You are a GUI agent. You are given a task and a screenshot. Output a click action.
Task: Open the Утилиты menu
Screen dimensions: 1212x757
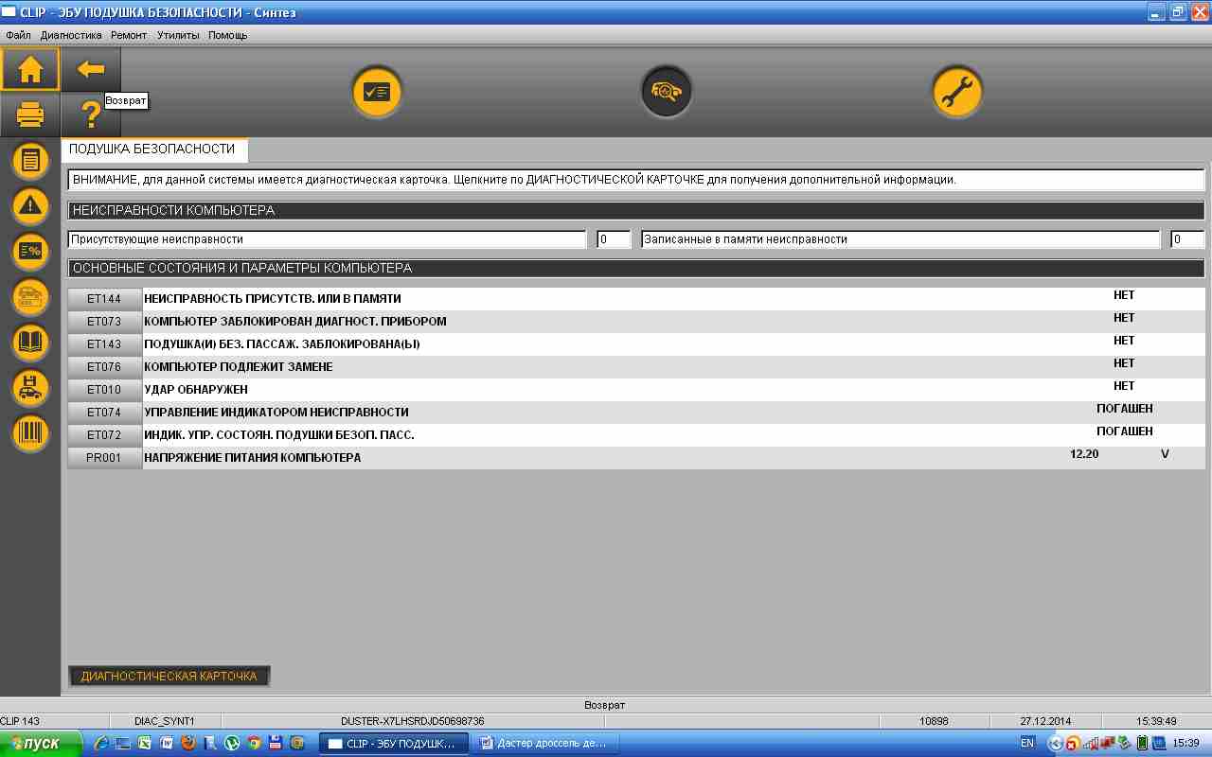(178, 35)
